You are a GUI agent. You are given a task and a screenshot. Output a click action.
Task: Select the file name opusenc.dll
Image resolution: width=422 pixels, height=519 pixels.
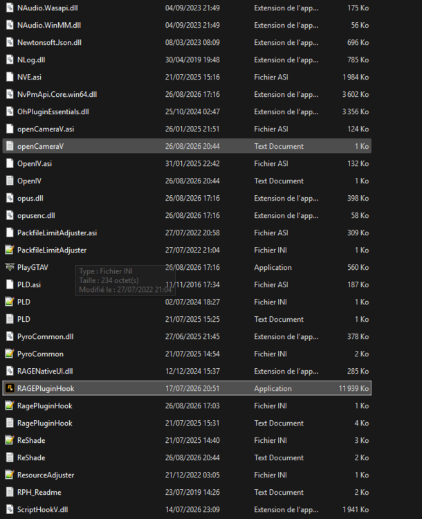click(36, 215)
